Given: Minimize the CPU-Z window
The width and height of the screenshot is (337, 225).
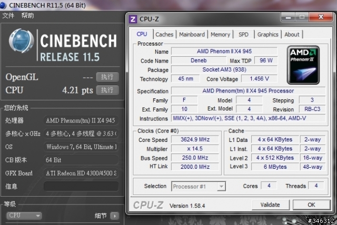Looking at the screenshot, I should pyautogui.click(x=288, y=17).
